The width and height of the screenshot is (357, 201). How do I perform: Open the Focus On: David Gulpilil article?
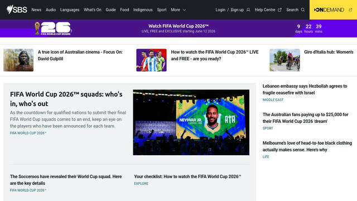80,55
